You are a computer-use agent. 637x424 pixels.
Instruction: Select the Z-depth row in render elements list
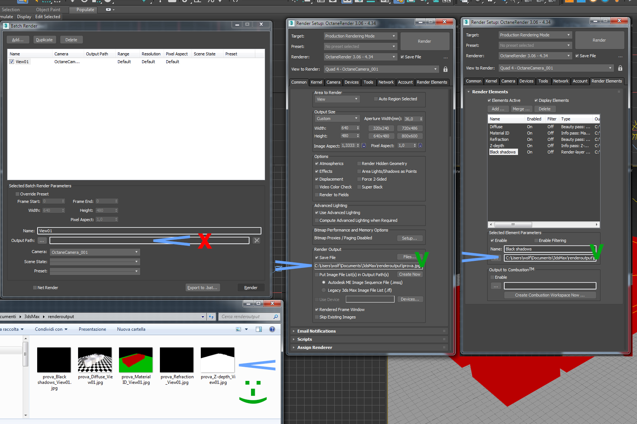544,146
